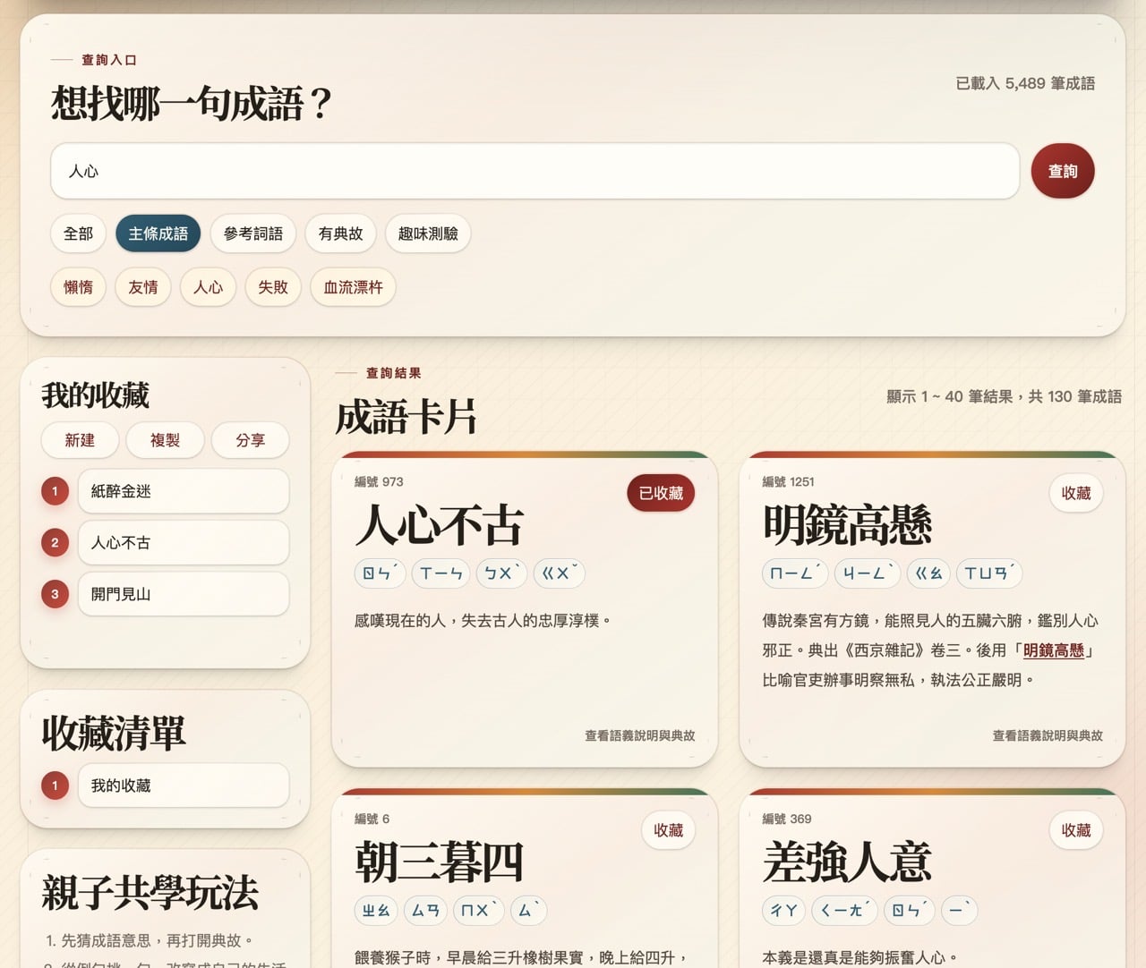Click the 差強人意 card title
The width and height of the screenshot is (1146, 968).
pos(847,862)
